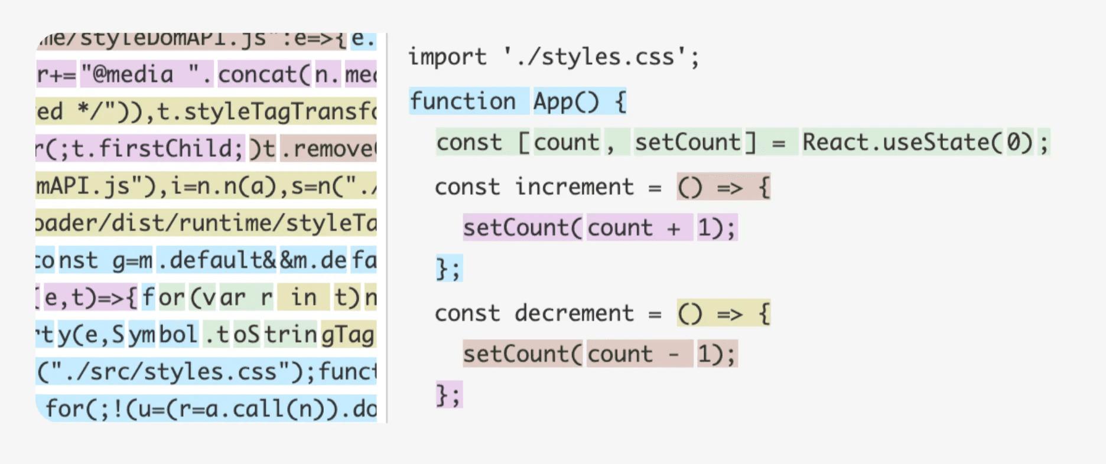Click the arrow function after increment

click(x=724, y=187)
